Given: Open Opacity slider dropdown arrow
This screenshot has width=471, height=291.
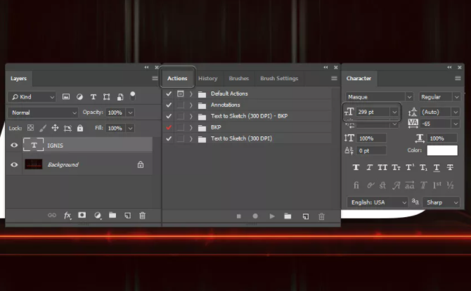Looking at the screenshot, I should click(130, 112).
